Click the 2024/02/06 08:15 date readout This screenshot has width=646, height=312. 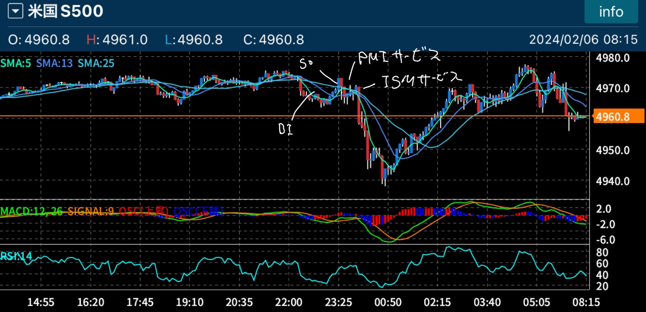pyautogui.click(x=583, y=40)
